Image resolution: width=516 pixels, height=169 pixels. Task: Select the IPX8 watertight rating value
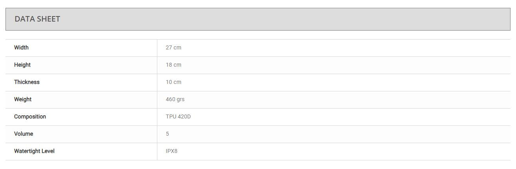click(x=171, y=151)
